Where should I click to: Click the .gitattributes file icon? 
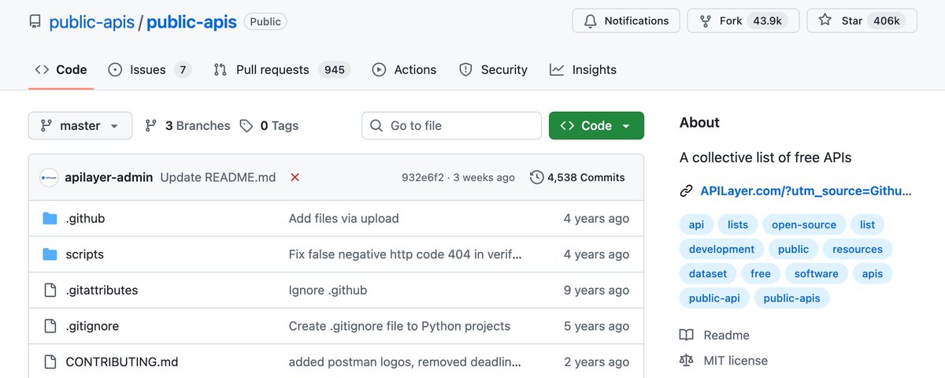[50, 291]
